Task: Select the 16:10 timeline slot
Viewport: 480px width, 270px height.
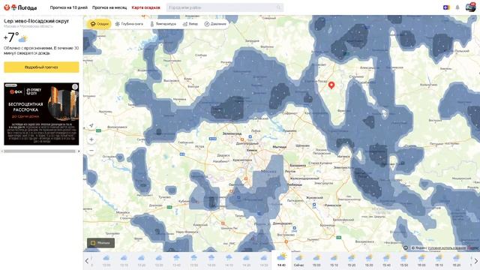Action: point(439,260)
